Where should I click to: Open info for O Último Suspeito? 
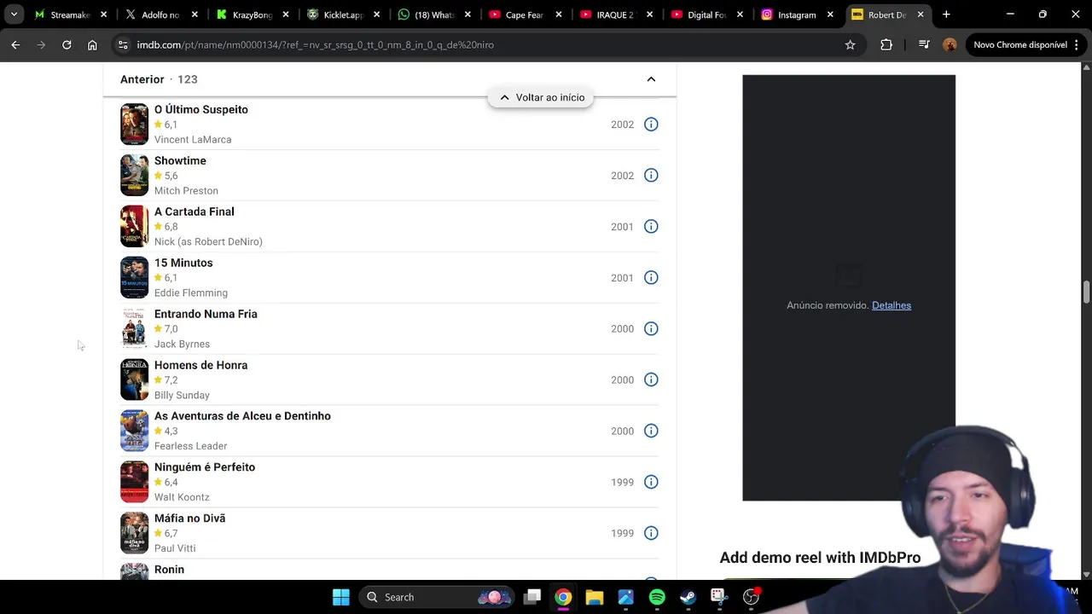pyautogui.click(x=651, y=125)
